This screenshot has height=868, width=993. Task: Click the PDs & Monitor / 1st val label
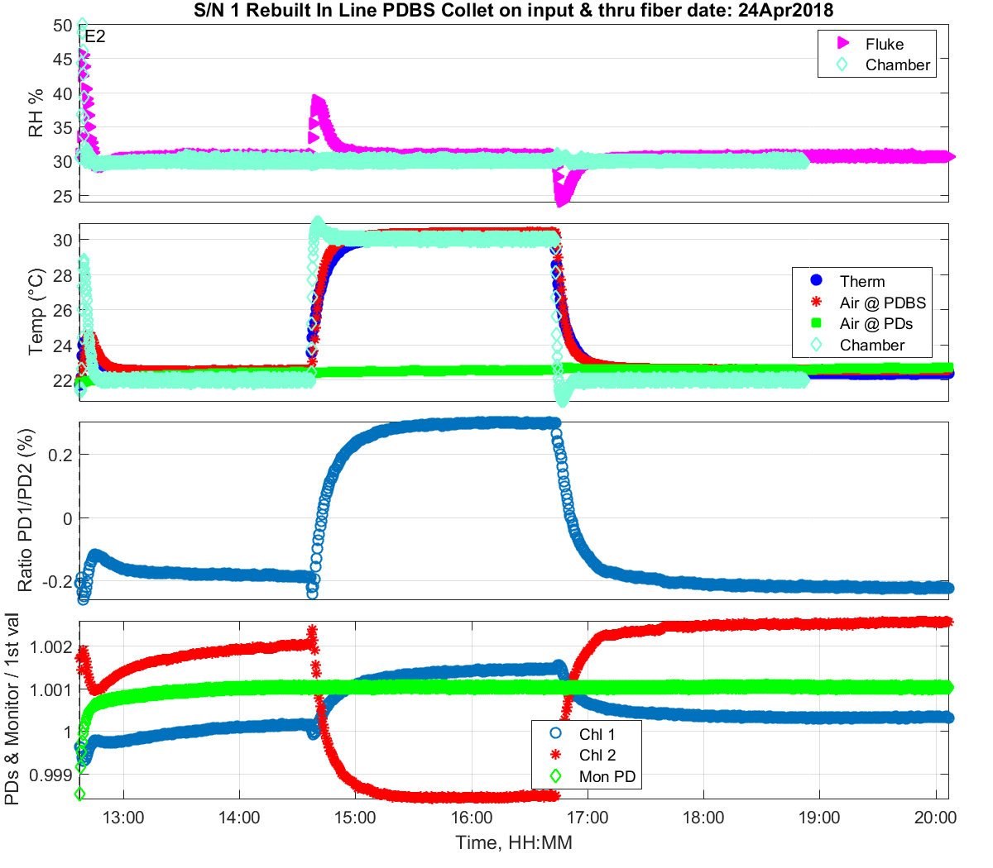pyautogui.click(x=12, y=708)
